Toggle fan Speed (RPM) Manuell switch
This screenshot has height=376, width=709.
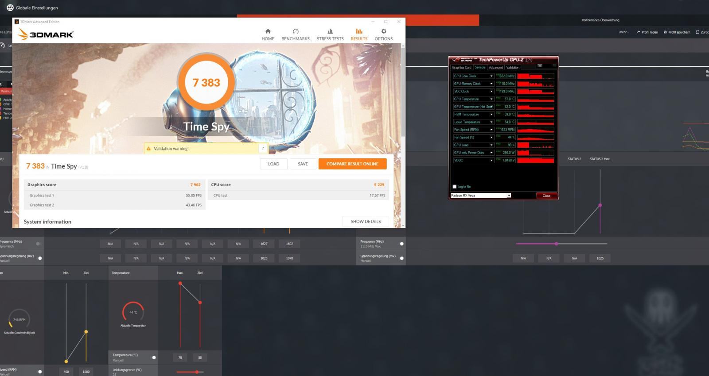40,372
